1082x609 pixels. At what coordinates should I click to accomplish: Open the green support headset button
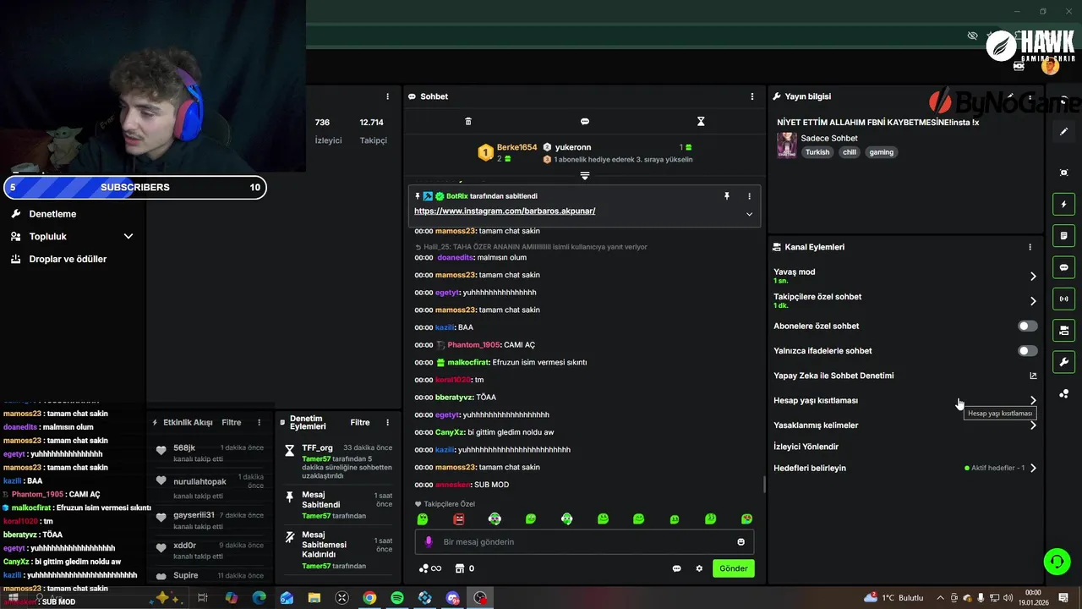[1056, 561]
